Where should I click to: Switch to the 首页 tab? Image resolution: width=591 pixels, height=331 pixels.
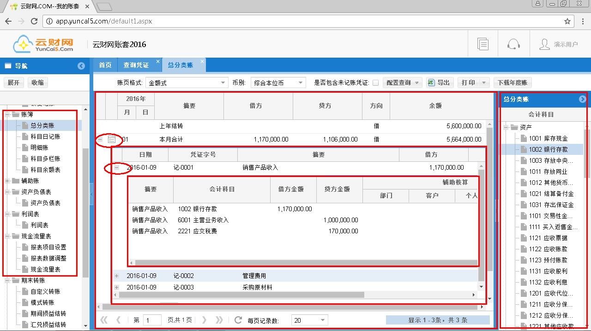click(x=105, y=65)
